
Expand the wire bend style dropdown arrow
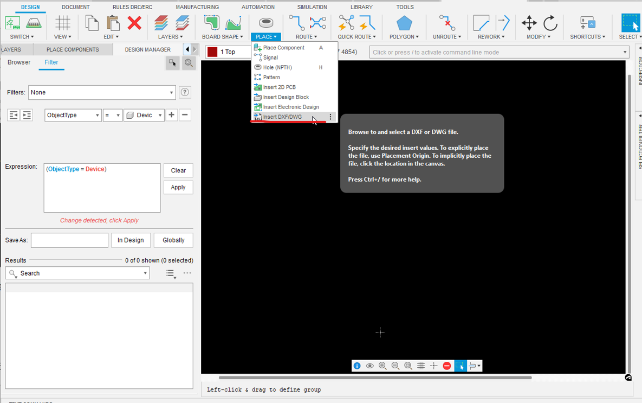478,366
